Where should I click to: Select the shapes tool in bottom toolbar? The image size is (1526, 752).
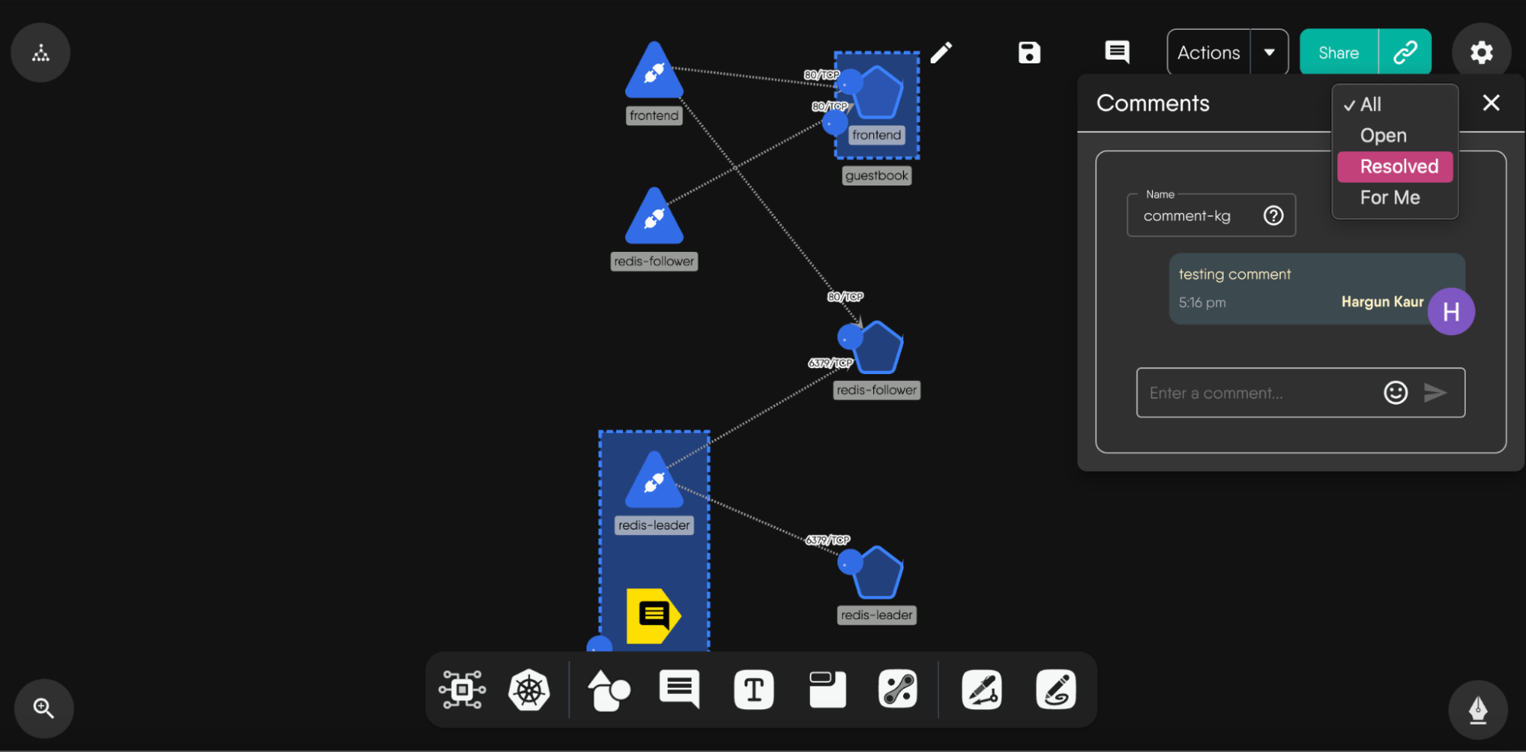coord(608,690)
